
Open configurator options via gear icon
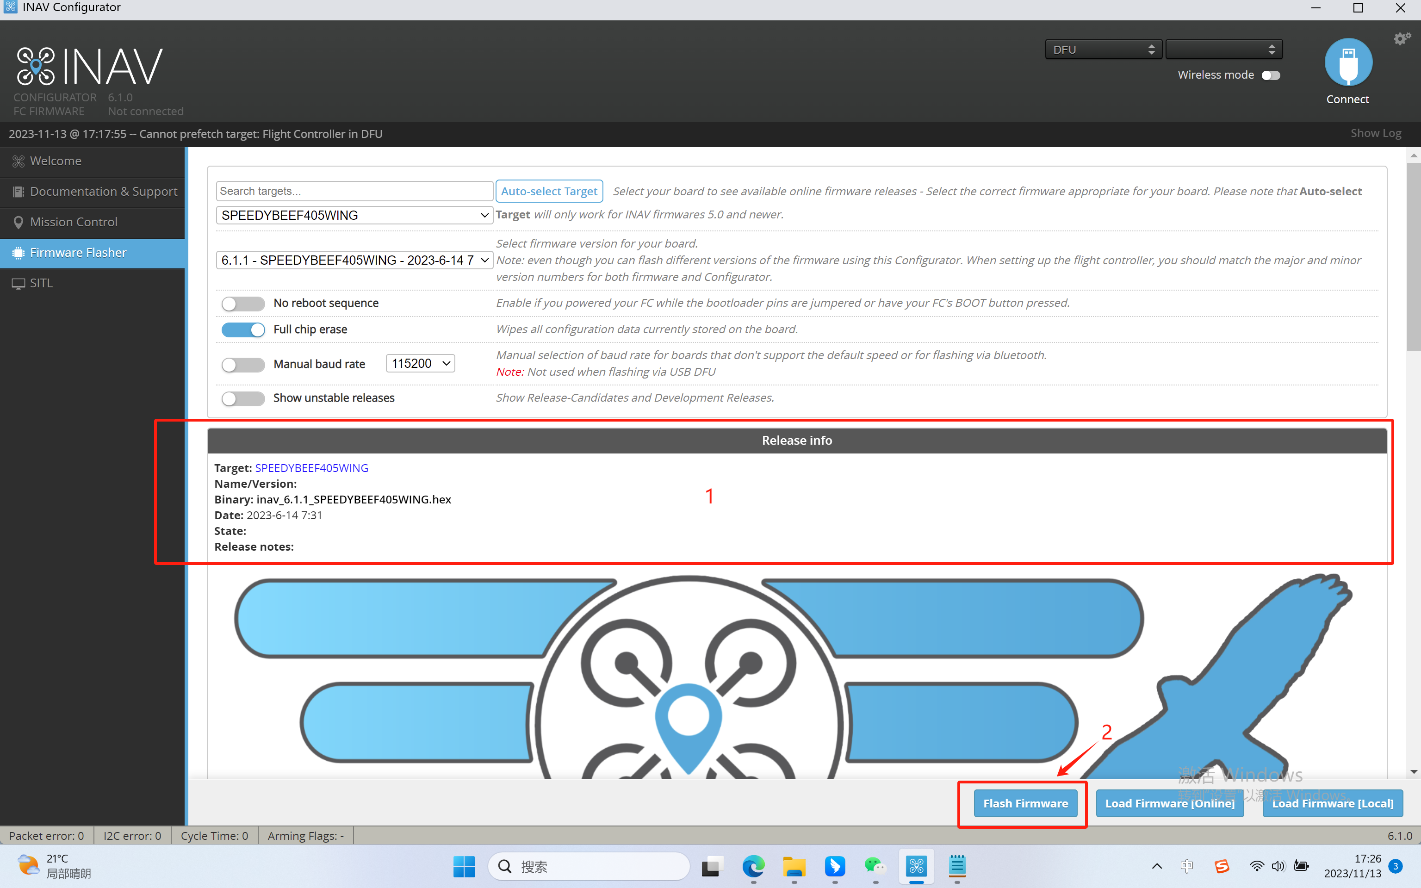(1402, 39)
